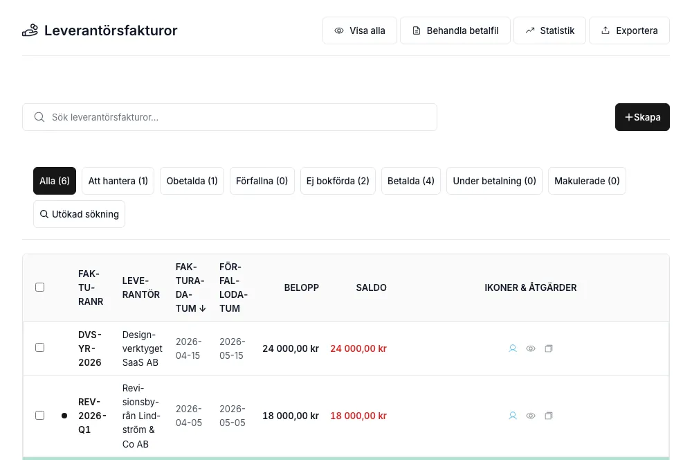Show Ej bokförda (2) invoices
This screenshot has width=692, height=460.
pyautogui.click(x=338, y=181)
